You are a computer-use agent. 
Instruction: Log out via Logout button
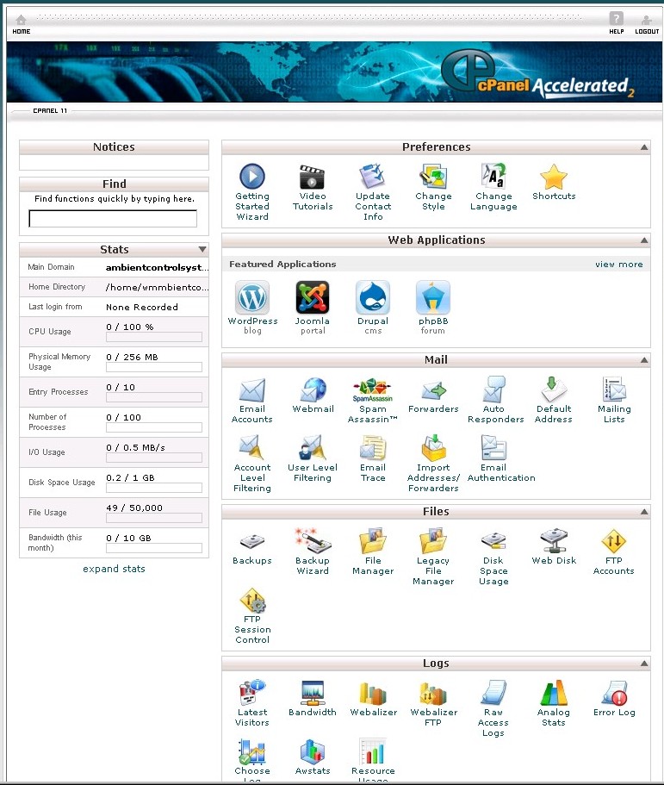coord(647,24)
